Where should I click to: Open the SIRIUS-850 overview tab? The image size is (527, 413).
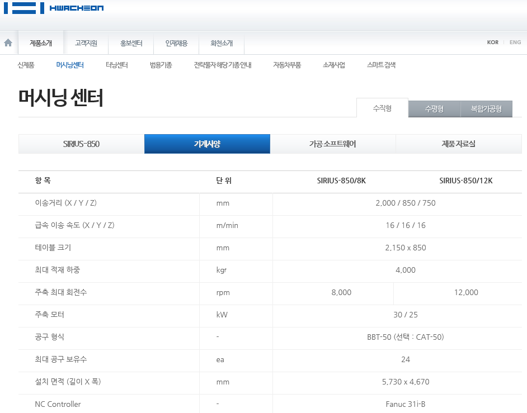click(81, 144)
